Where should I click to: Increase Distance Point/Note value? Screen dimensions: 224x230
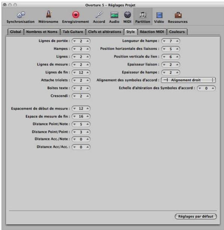(88, 124)
